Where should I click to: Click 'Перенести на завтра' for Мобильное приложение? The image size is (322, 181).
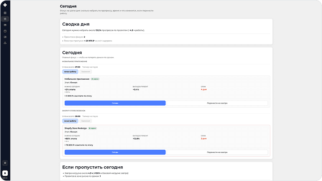(217, 103)
